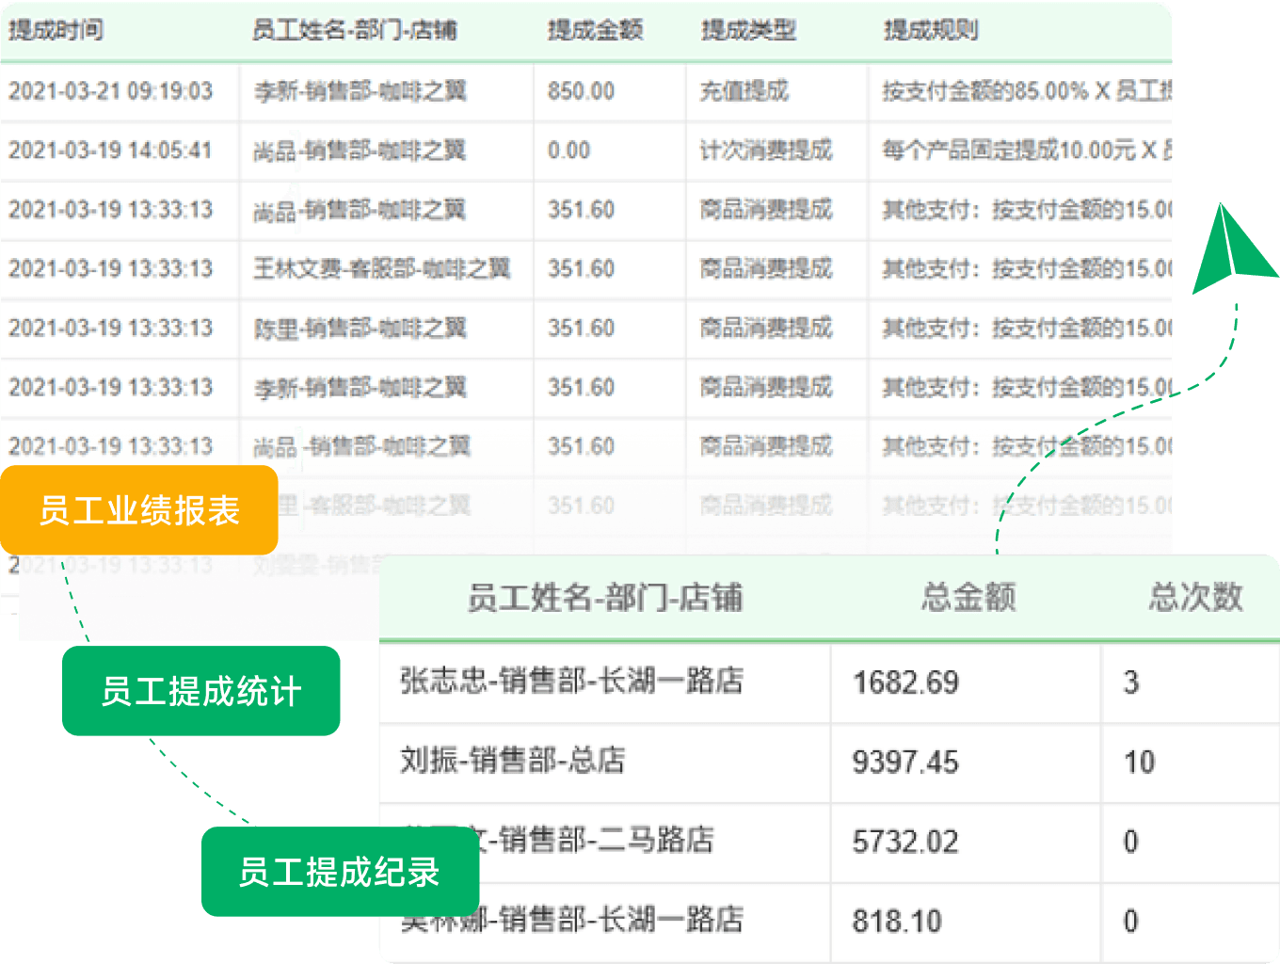Click 员工姓名-部门-店铺 header beside 提成时间
This screenshot has height=964, width=1280.
355,30
